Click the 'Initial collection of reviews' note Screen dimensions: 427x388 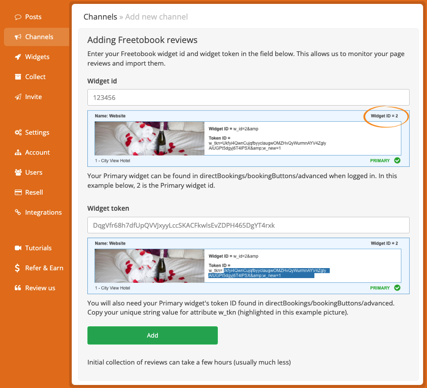click(189, 362)
